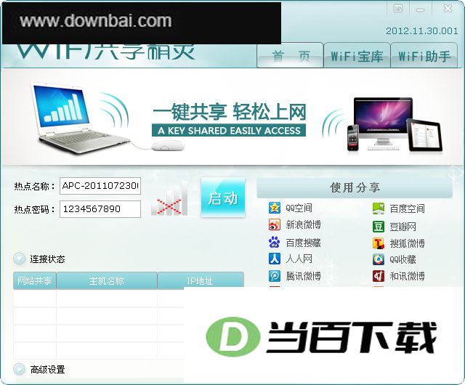Share via the 百度搜藏 text link
This screenshot has width=465, height=385.
click(304, 243)
